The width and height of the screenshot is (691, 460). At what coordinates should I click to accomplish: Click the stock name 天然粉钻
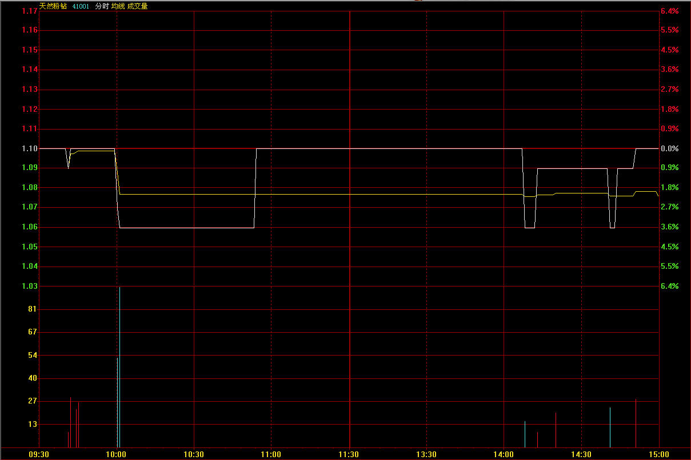pos(53,6)
